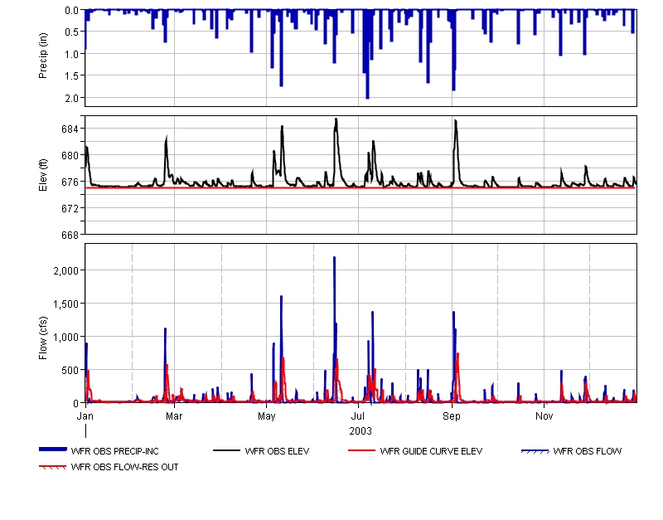
Task: Click the Flow (cfs) axis title
Action: [43, 338]
